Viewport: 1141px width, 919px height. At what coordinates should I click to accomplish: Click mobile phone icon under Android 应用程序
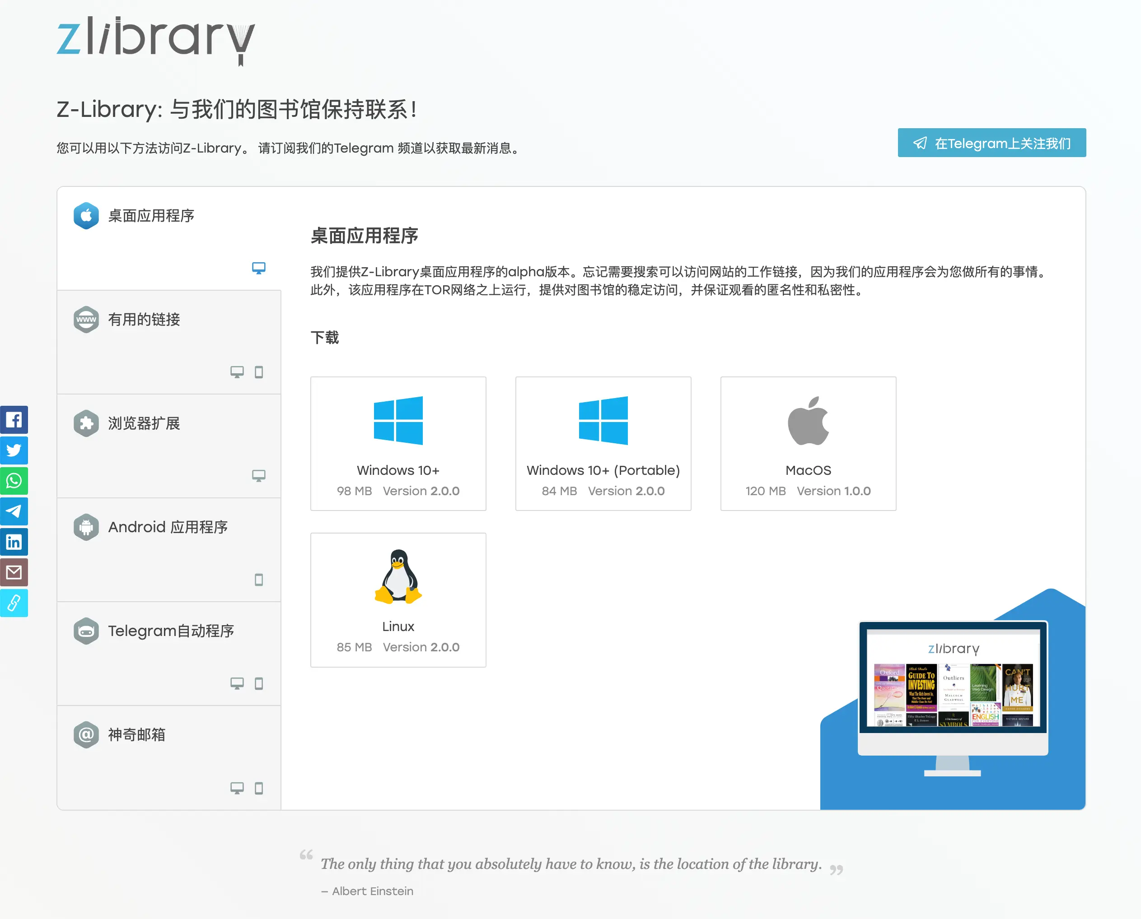258,579
